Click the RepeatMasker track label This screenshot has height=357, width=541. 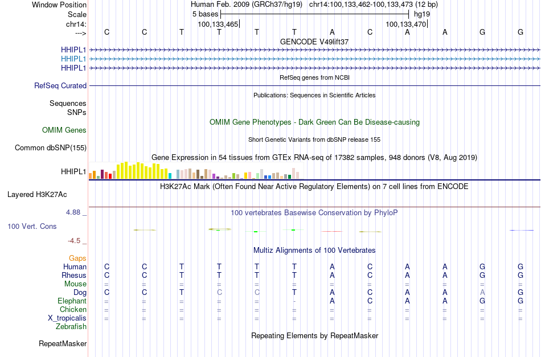coord(63,343)
